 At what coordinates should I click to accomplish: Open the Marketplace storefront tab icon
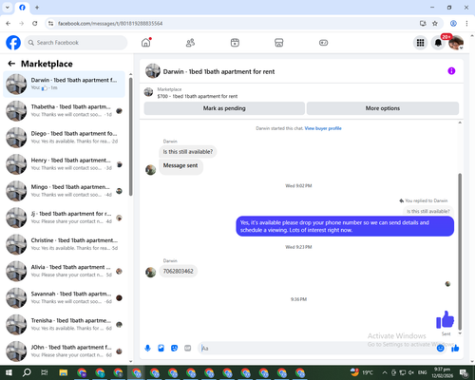coord(279,43)
